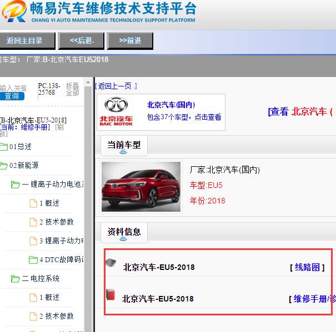336x332 pixels.
Task: Click document icon of 电控系统 2 技术参数
Action: 33,316
